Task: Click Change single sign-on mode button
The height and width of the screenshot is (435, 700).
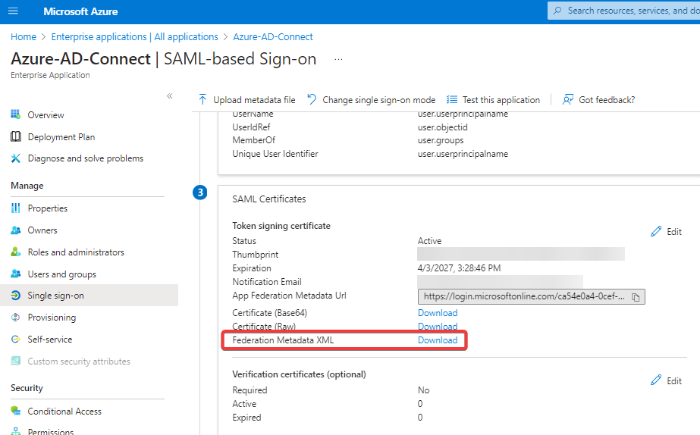Action: pos(371,100)
